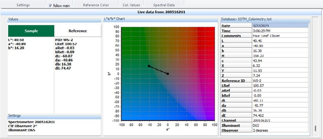This screenshot has height=139, width=323.
Task: Click the PID: WS-2 reference line
Action: (65, 40)
